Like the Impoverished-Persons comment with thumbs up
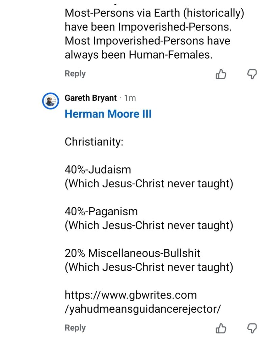269x345 pixels. 221,74
